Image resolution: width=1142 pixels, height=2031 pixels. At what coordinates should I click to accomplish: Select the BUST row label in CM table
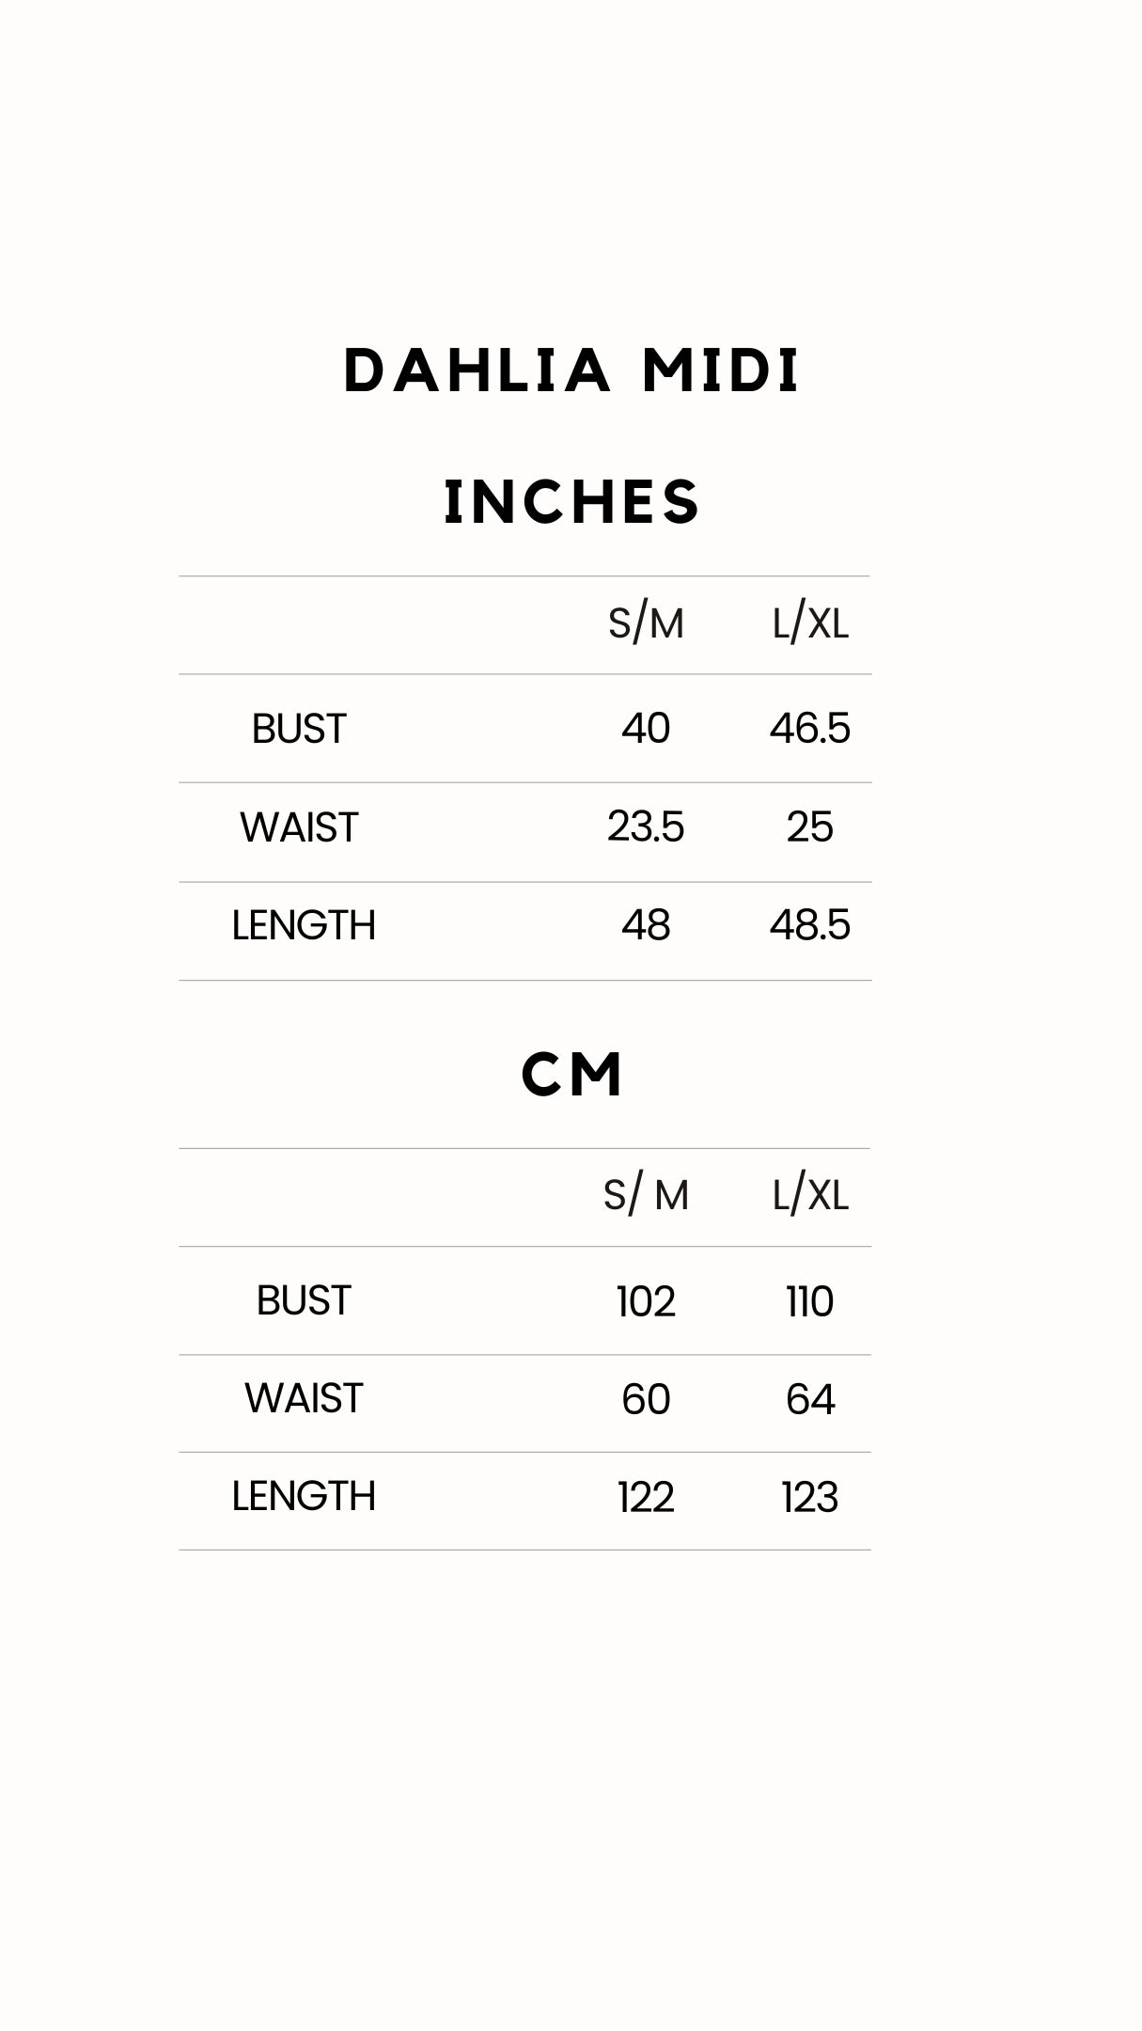coord(304,1300)
